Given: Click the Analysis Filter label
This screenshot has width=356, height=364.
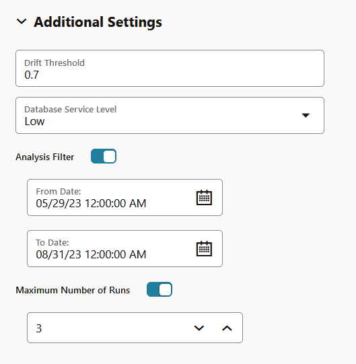Looking at the screenshot, I should coord(45,157).
